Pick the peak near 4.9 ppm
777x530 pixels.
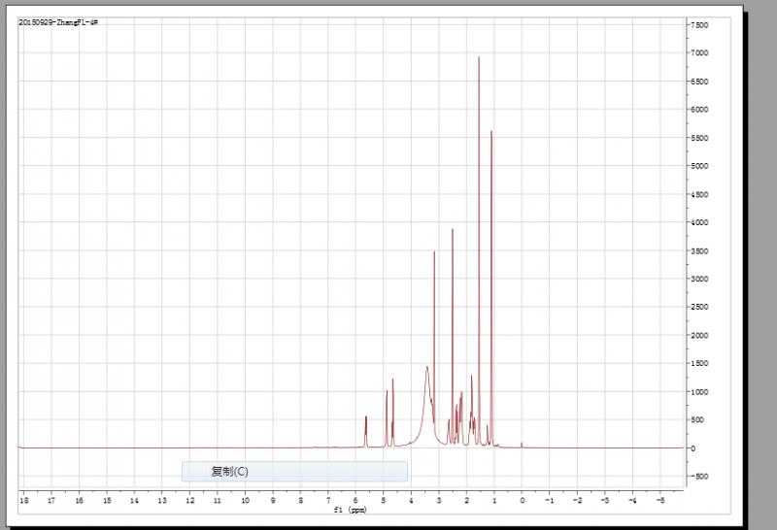point(387,392)
